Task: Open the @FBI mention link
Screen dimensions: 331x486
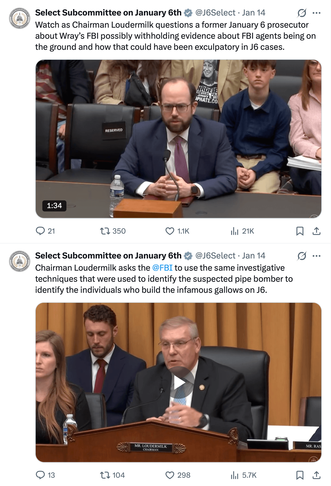Action: [x=162, y=268]
